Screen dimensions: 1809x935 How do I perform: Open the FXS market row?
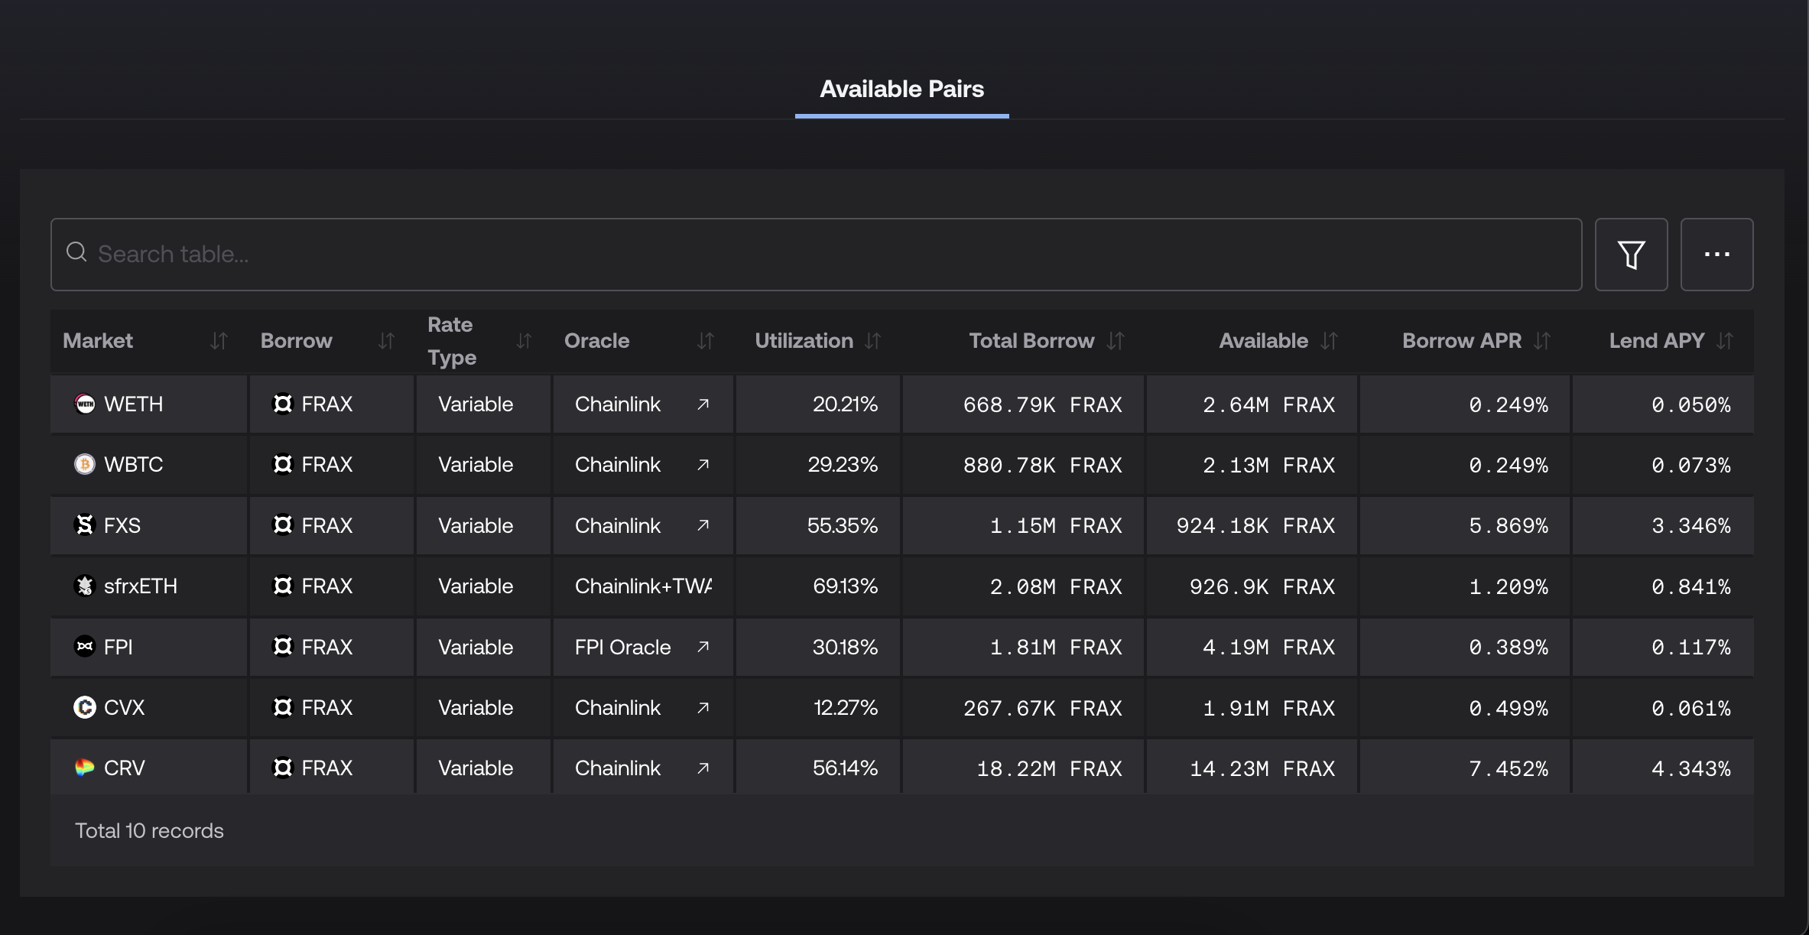902,525
